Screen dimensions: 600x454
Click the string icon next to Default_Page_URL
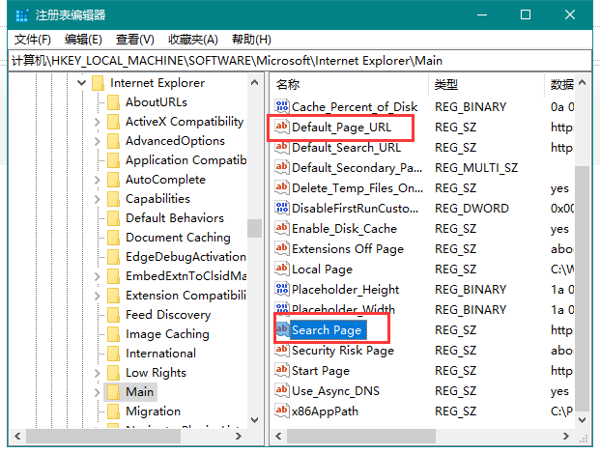pyautogui.click(x=282, y=128)
